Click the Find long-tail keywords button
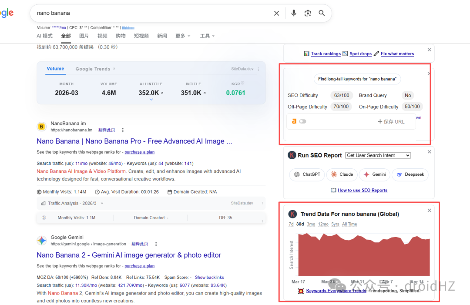The height and width of the screenshot is (305, 470). pyautogui.click(x=357, y=79)
